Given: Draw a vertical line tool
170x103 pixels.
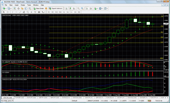Looking at the screenshot, I should pyautogui.click(x=13, y=12).
